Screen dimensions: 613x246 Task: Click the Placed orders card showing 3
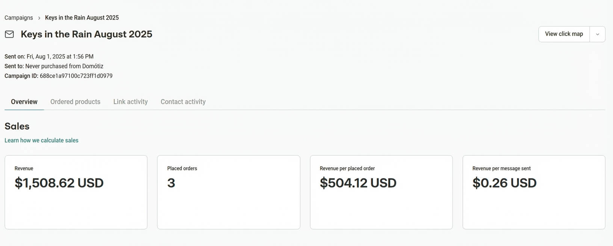pyautogui.click(x=228, y=192)
